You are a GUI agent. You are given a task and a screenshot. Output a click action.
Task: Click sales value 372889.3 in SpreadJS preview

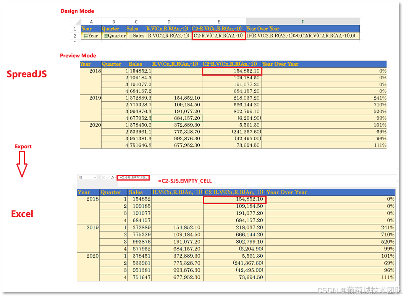click(x=140, y=98)
